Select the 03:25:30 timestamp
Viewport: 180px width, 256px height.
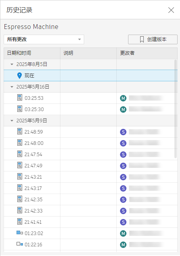coord(34,109)
